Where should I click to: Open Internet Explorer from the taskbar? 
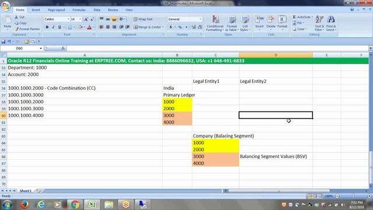[x=41, y=205]
